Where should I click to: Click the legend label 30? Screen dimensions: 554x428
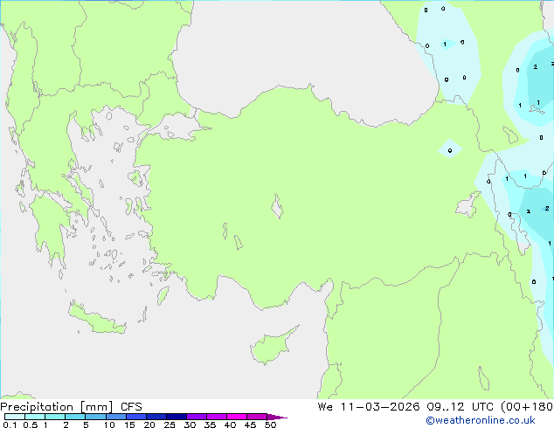pos(190,425)
